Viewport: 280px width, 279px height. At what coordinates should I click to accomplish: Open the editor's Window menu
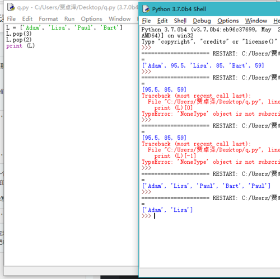pyautogui.click(x=120, y=19)
